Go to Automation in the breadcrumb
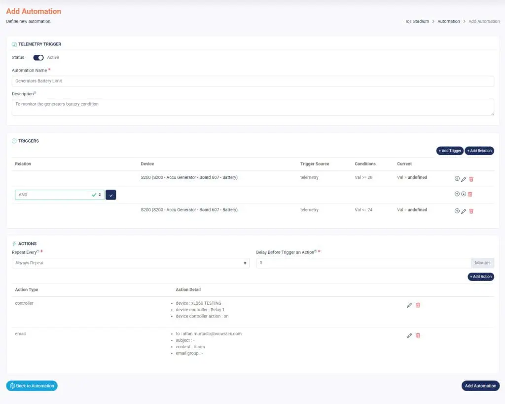 (x=448, y=22)
